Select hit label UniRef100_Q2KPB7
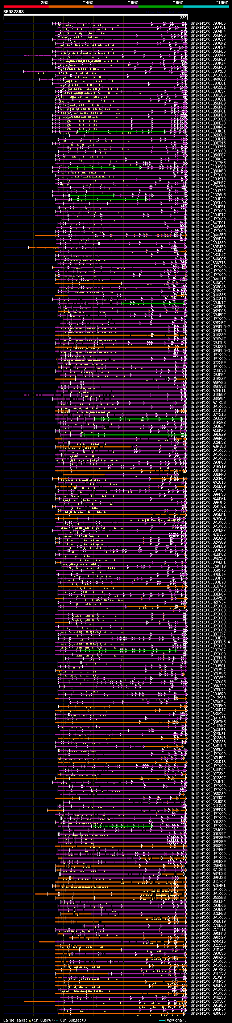This screenshot has height=1023, width=232. tap(208, 479)
